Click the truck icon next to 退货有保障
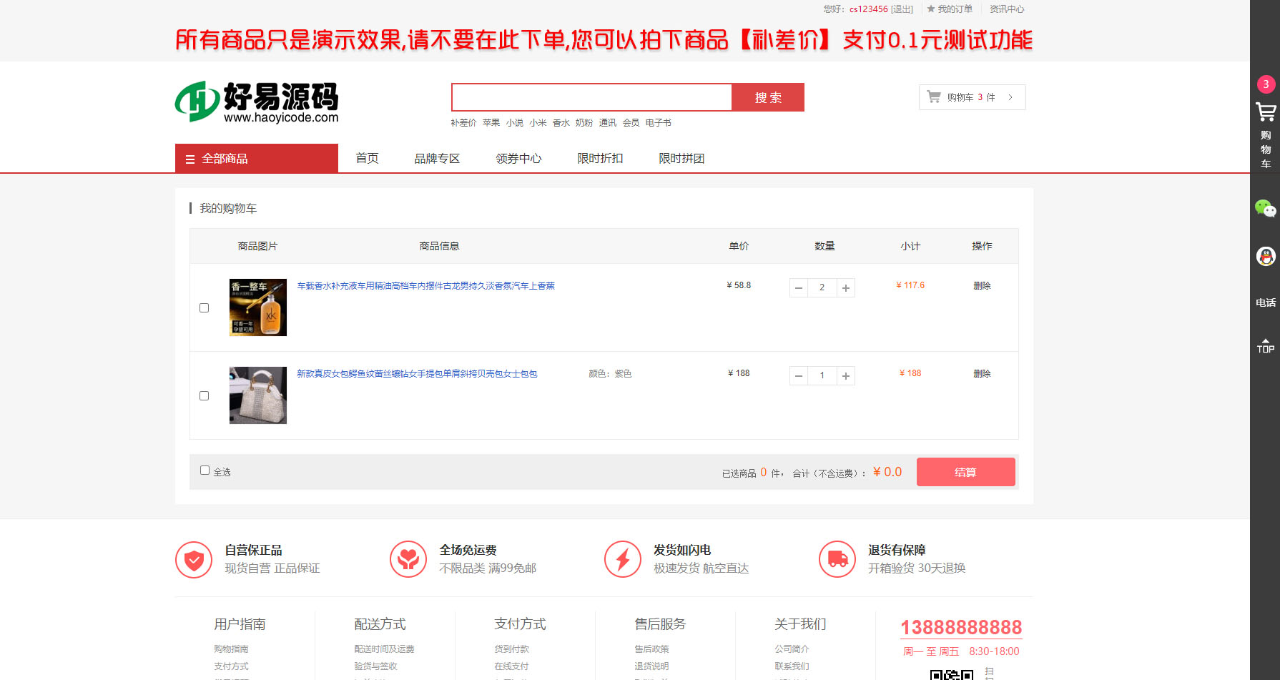1280x680 pixels. point(837,559)
